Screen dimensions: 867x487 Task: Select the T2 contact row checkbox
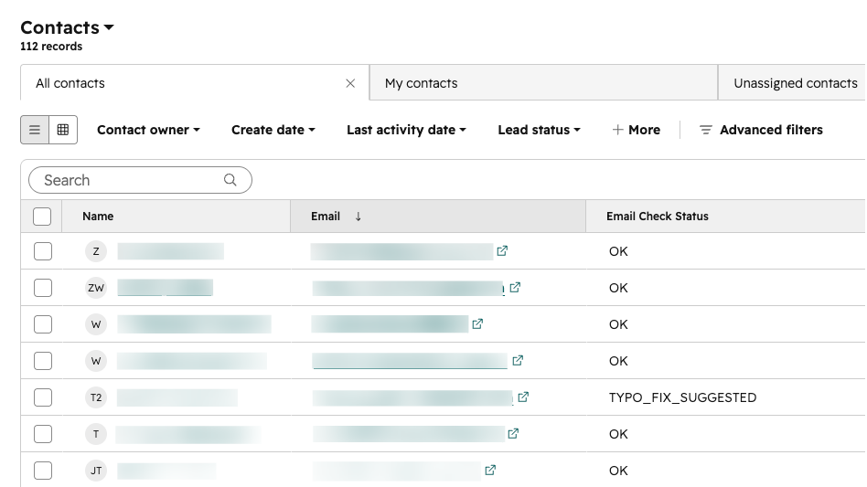click(43, 397)
